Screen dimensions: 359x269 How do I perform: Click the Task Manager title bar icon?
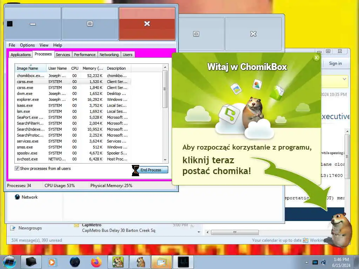click(9, 24)
